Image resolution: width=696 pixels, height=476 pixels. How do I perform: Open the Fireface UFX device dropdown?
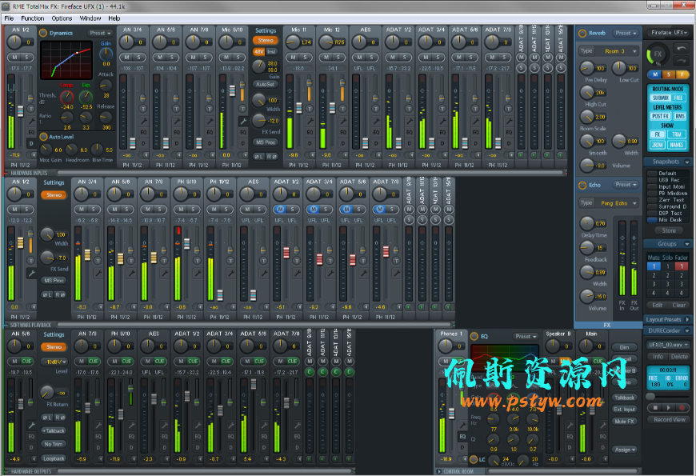point(669,33)
